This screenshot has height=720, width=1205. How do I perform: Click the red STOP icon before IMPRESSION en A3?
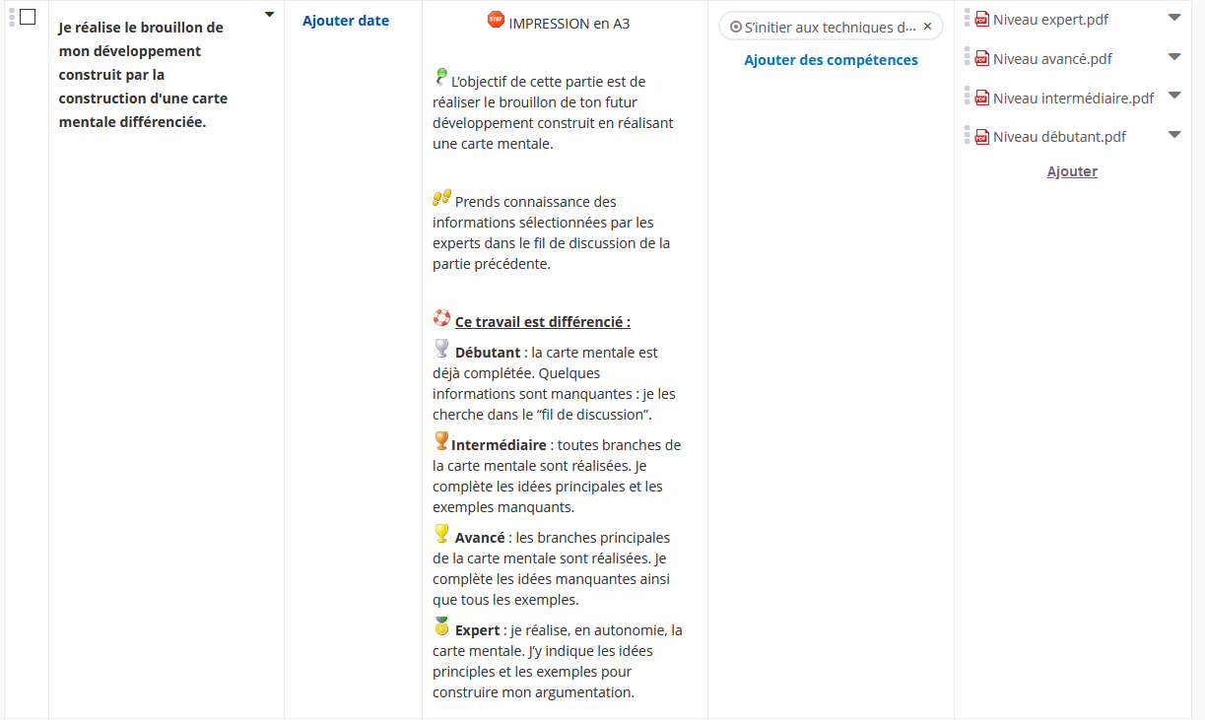pyautogui.click(x=496, y=20)
